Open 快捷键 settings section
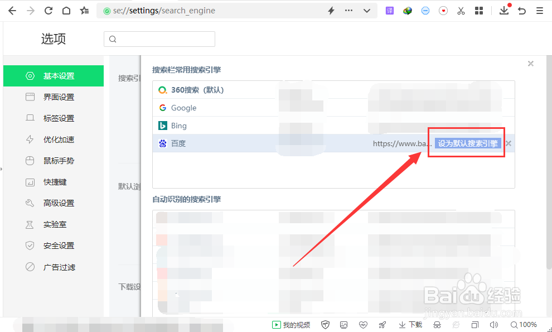Image resolution: width=552 pixels, height=332 pixels. click(54, 182)
